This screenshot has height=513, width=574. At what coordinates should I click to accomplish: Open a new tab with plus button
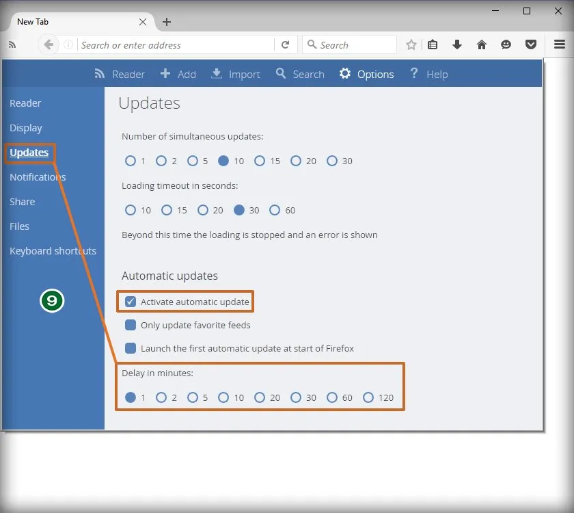[167, 22]
